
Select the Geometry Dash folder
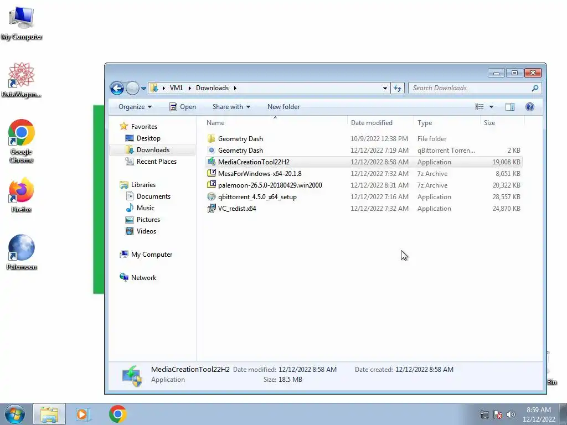point(240,139)
